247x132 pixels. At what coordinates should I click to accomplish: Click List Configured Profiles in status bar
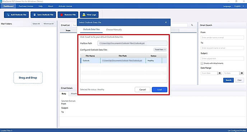pos(237,131)
